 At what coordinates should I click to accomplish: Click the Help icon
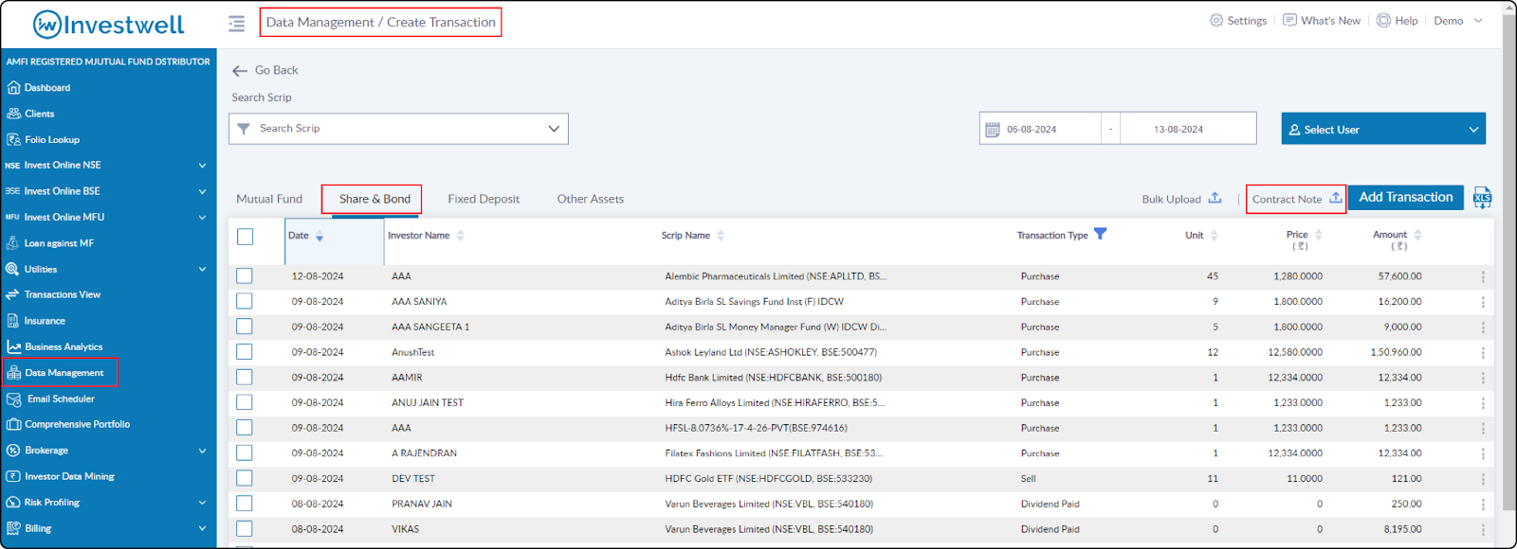click(1383, 20)
